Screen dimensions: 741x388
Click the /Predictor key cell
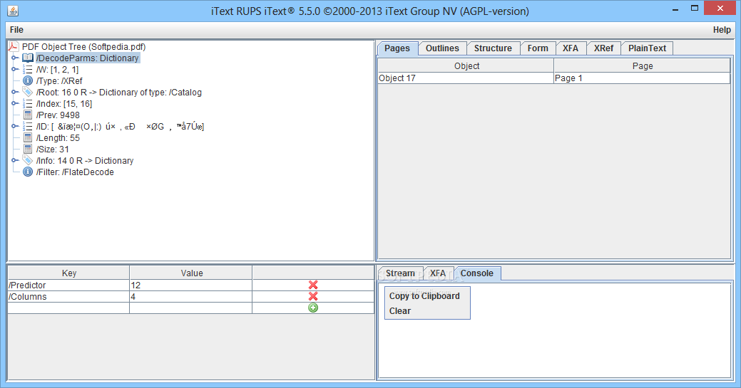click(69, 285)
